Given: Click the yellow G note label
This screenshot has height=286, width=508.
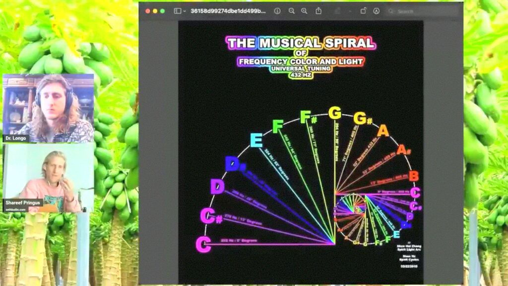Looking at the screenshot, I should [x=335, y=113].
